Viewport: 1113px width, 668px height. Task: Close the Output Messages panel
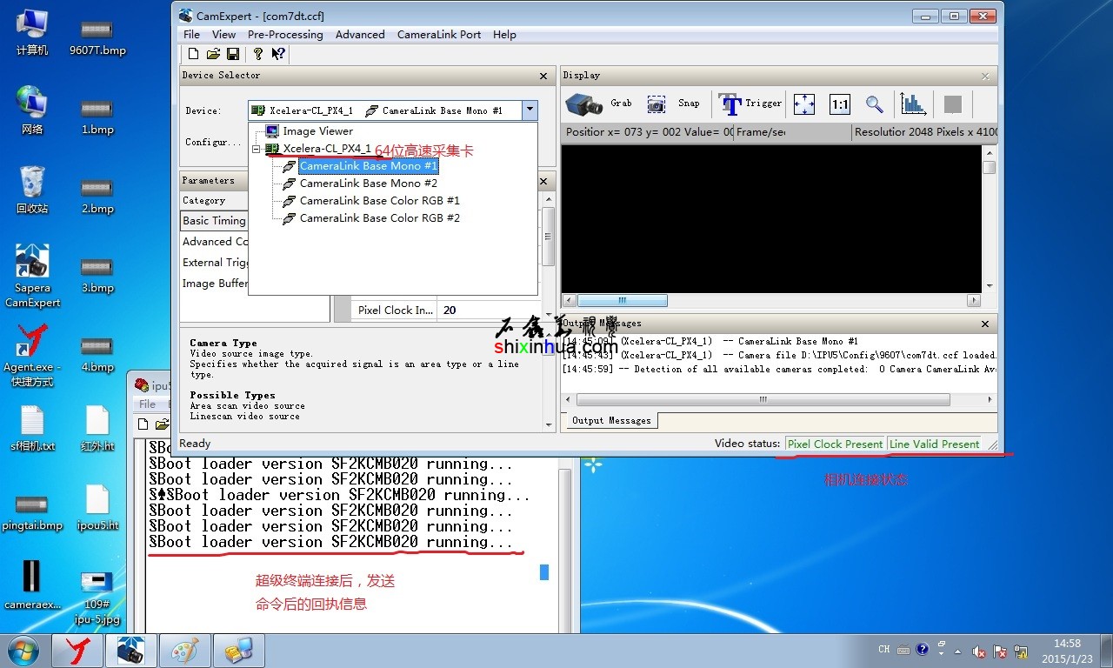tap(985, 324)
